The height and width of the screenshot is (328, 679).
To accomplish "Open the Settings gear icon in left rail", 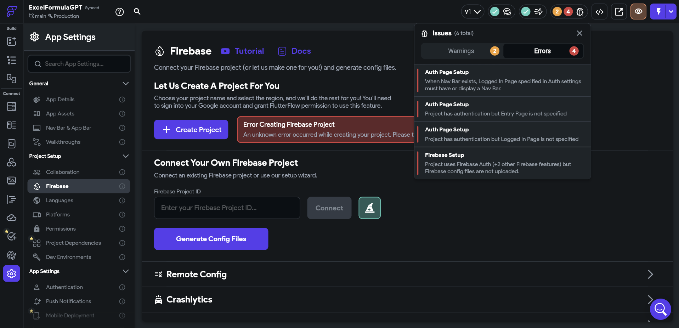I will (11, 273).
